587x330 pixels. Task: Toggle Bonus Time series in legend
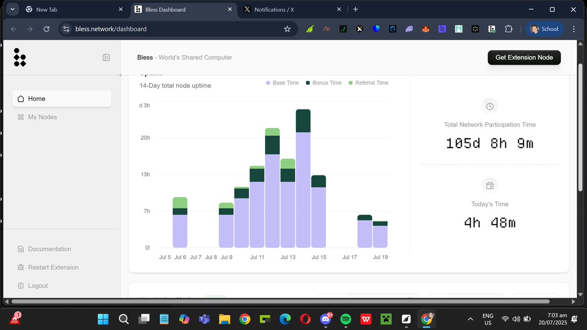[323, 83]
